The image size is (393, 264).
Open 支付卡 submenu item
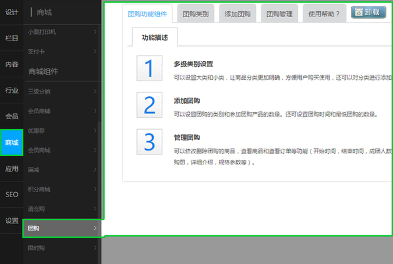pyautogui.click(x=62, y=51)
